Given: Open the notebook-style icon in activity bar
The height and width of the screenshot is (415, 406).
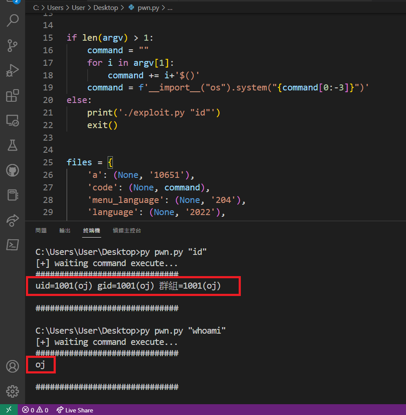Looking at the screenshot, I should tap(13, 195).
